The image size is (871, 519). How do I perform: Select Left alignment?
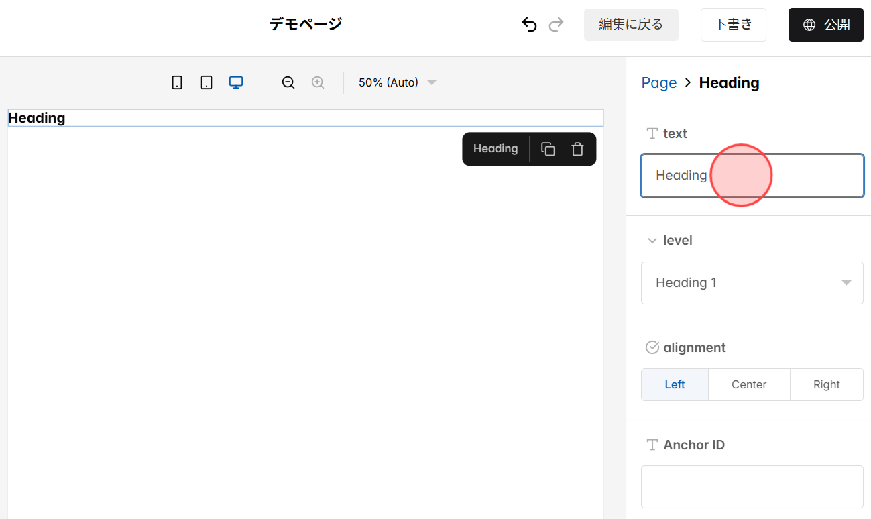coord(675,384)
